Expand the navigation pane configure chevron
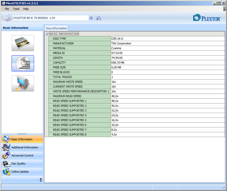 point(41,180)
